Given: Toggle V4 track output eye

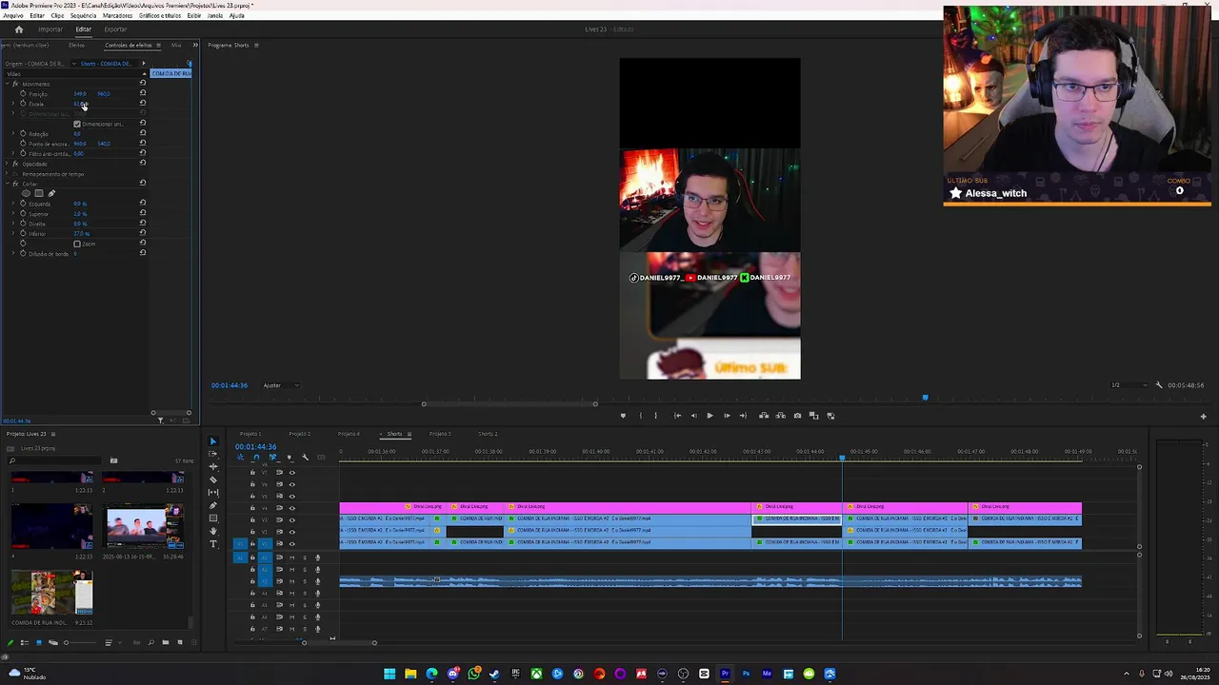Looking at the screenshot, I should (291, 508).
